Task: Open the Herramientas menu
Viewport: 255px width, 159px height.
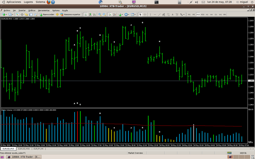Action: (x=43, y=10)
